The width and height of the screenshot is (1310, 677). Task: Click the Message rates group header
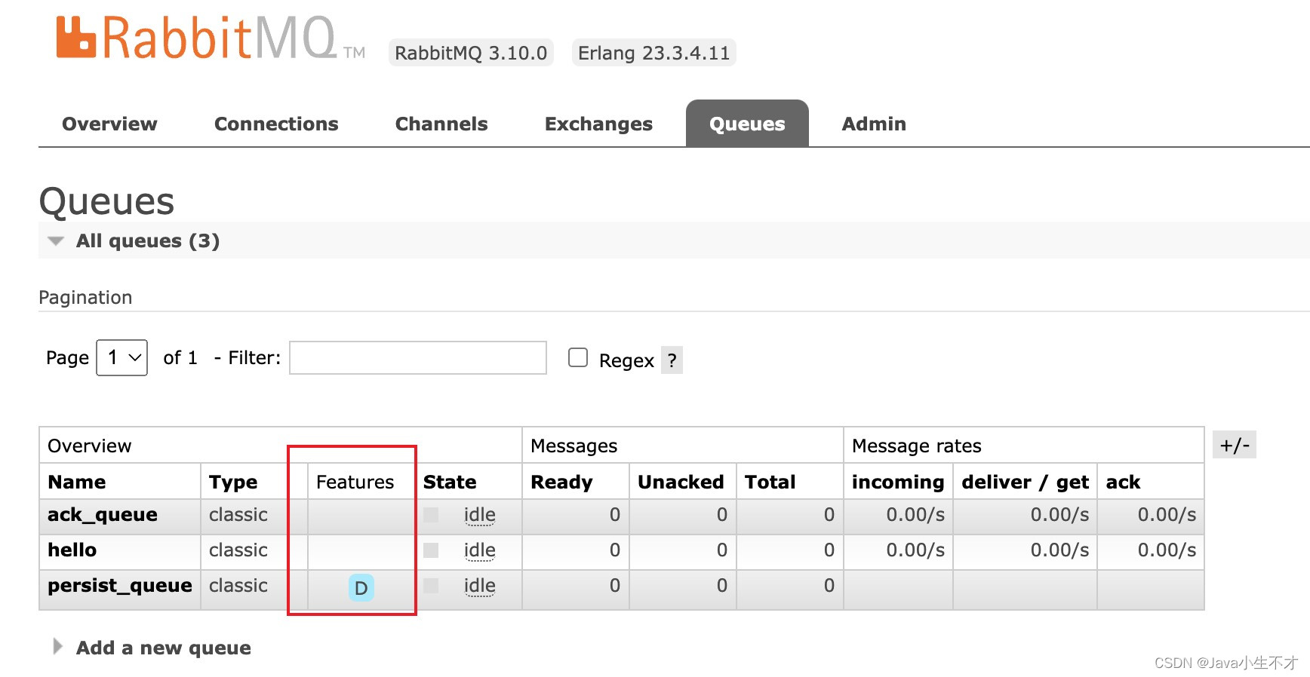pyautogui.click(x=917, y=446)
